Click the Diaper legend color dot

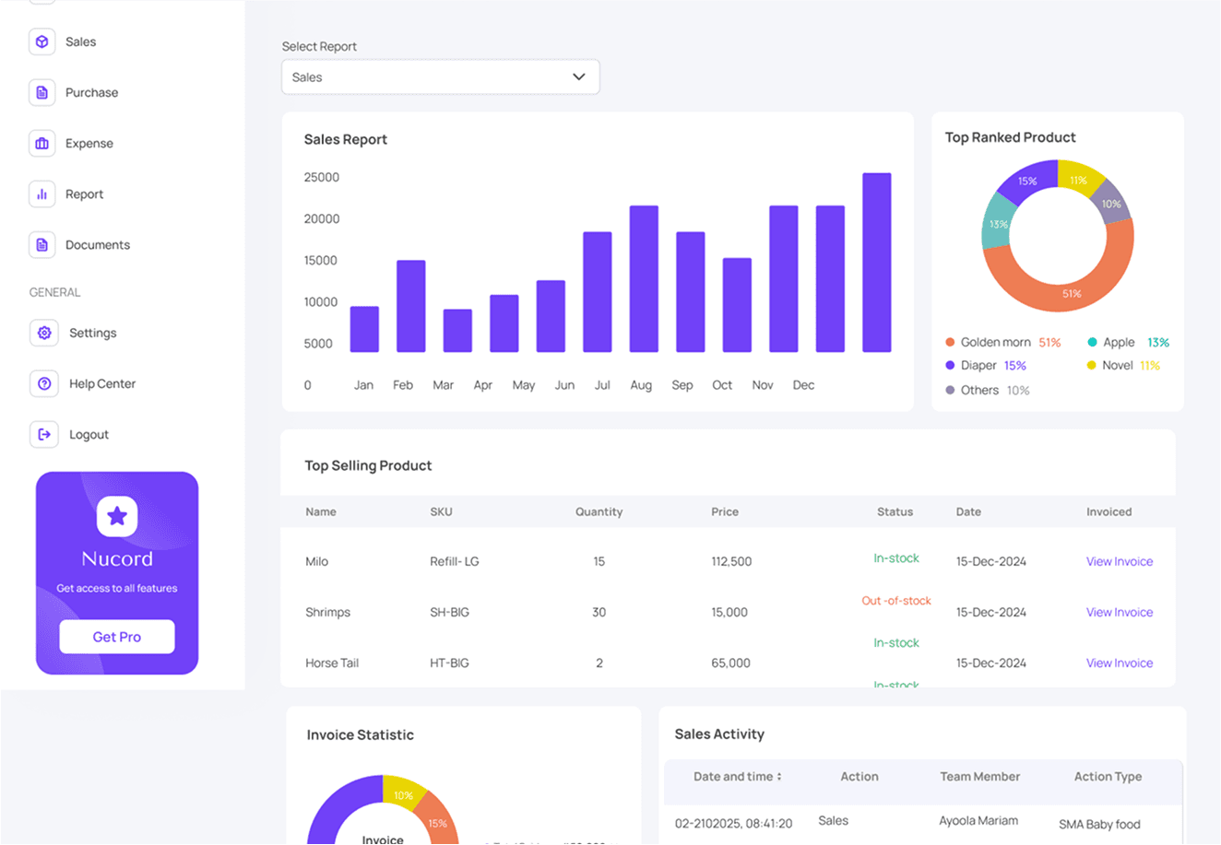pyautogui.click(x=950, y=365)
